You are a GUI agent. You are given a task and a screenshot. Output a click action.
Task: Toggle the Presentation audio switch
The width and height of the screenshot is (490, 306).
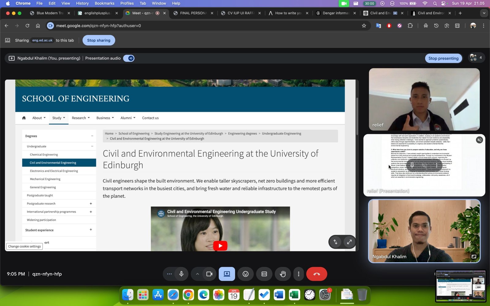coord(129,58)
